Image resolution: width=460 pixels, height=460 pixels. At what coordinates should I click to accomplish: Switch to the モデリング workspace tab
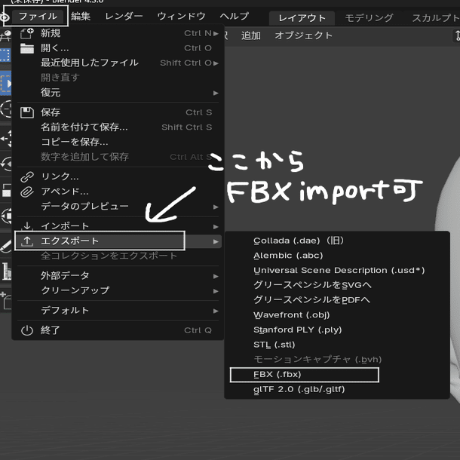click(369, 18)
